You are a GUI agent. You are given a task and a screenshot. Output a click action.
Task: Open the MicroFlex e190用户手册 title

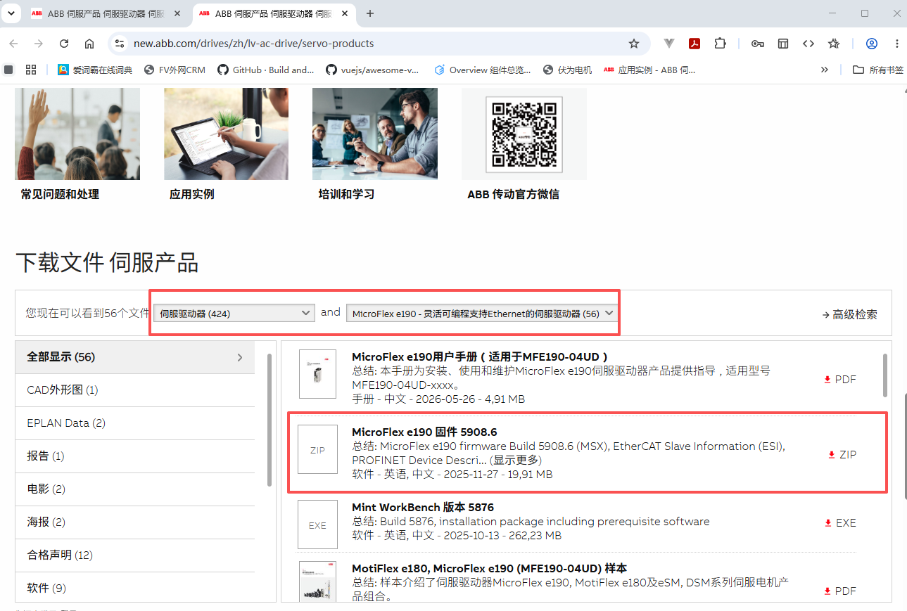pos(480,356)
